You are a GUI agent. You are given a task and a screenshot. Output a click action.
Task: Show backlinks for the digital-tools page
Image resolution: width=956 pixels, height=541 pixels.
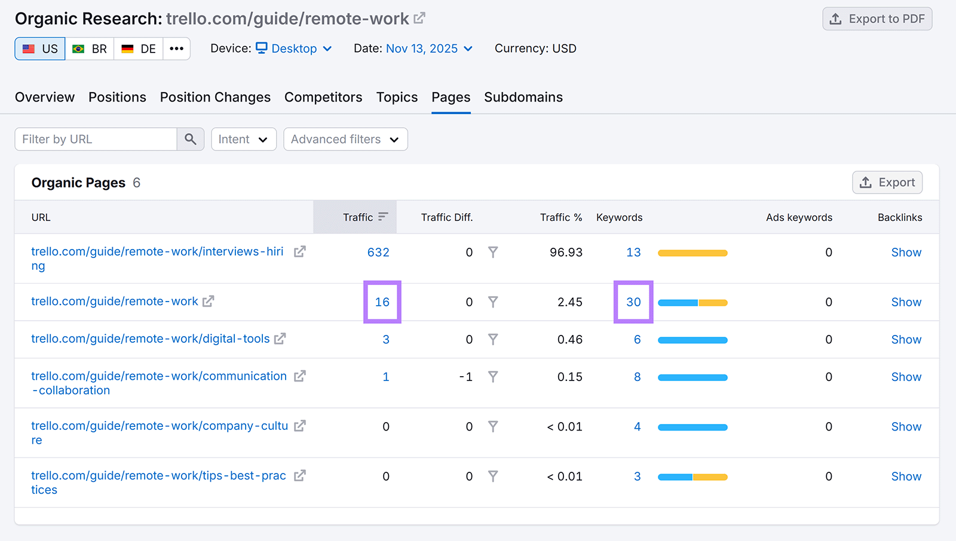(906, 339)
